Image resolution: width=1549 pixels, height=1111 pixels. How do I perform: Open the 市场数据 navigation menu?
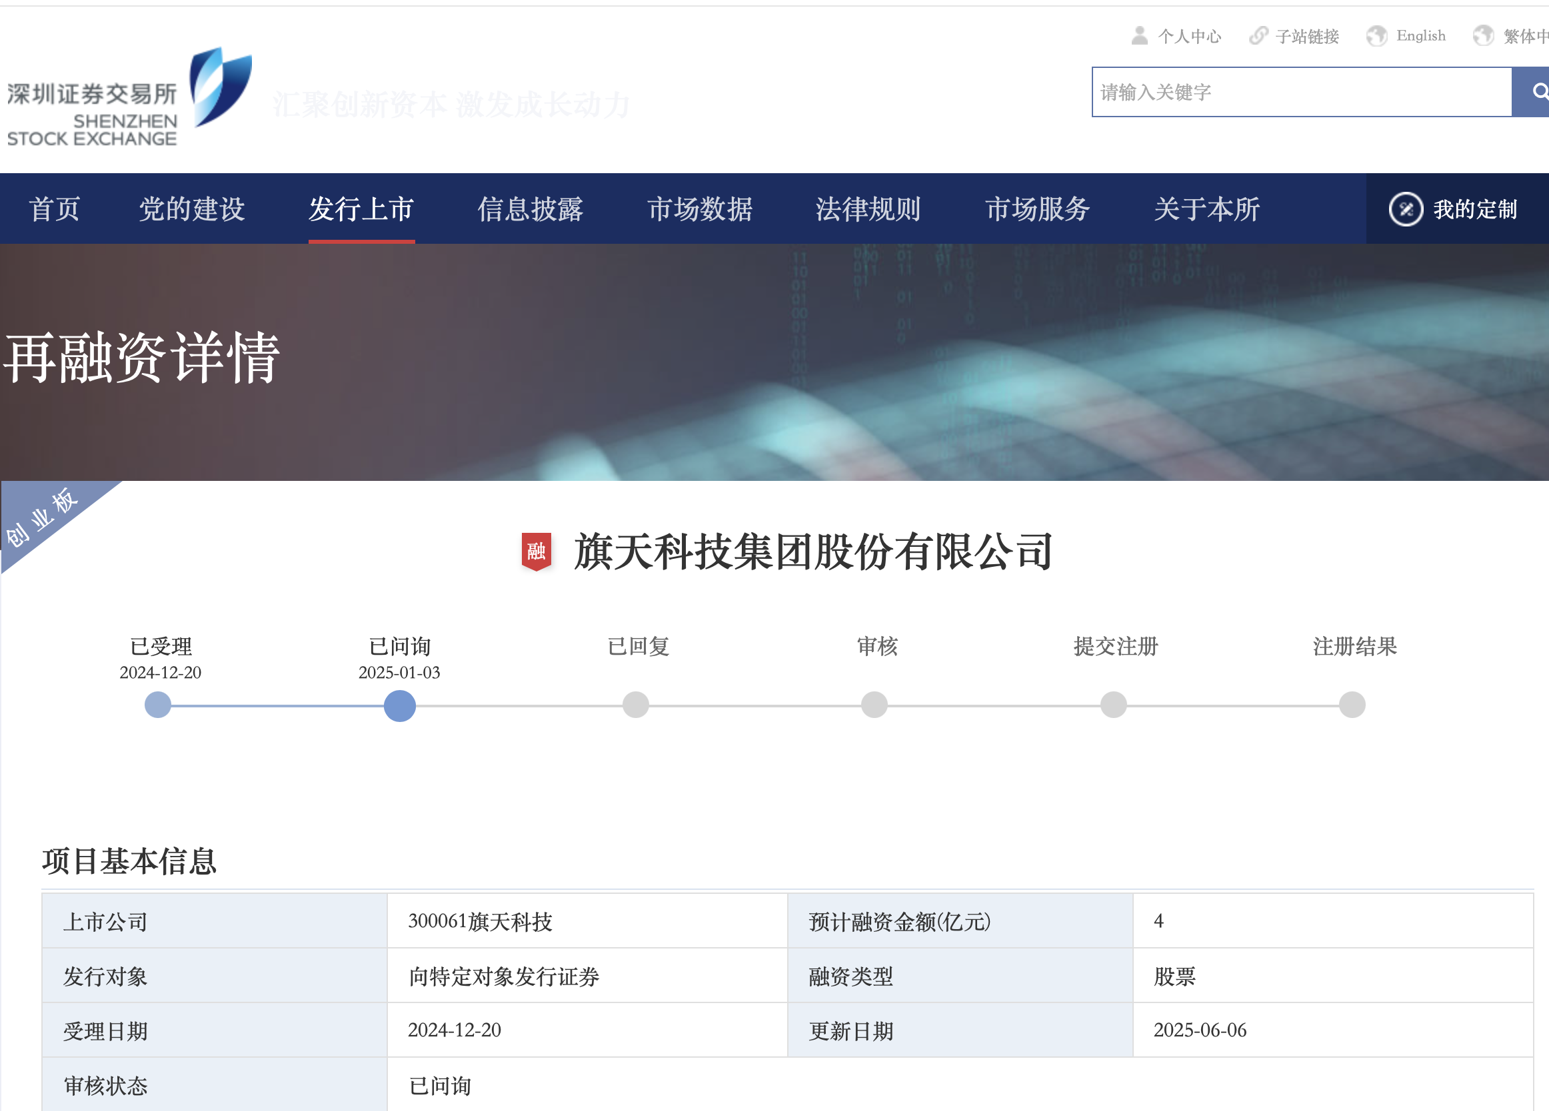click(x=699, y=209)
